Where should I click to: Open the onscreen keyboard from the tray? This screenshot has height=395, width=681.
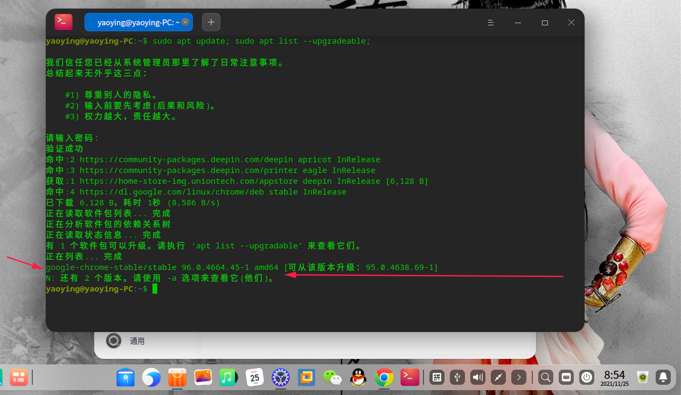(x=566, y=377)
